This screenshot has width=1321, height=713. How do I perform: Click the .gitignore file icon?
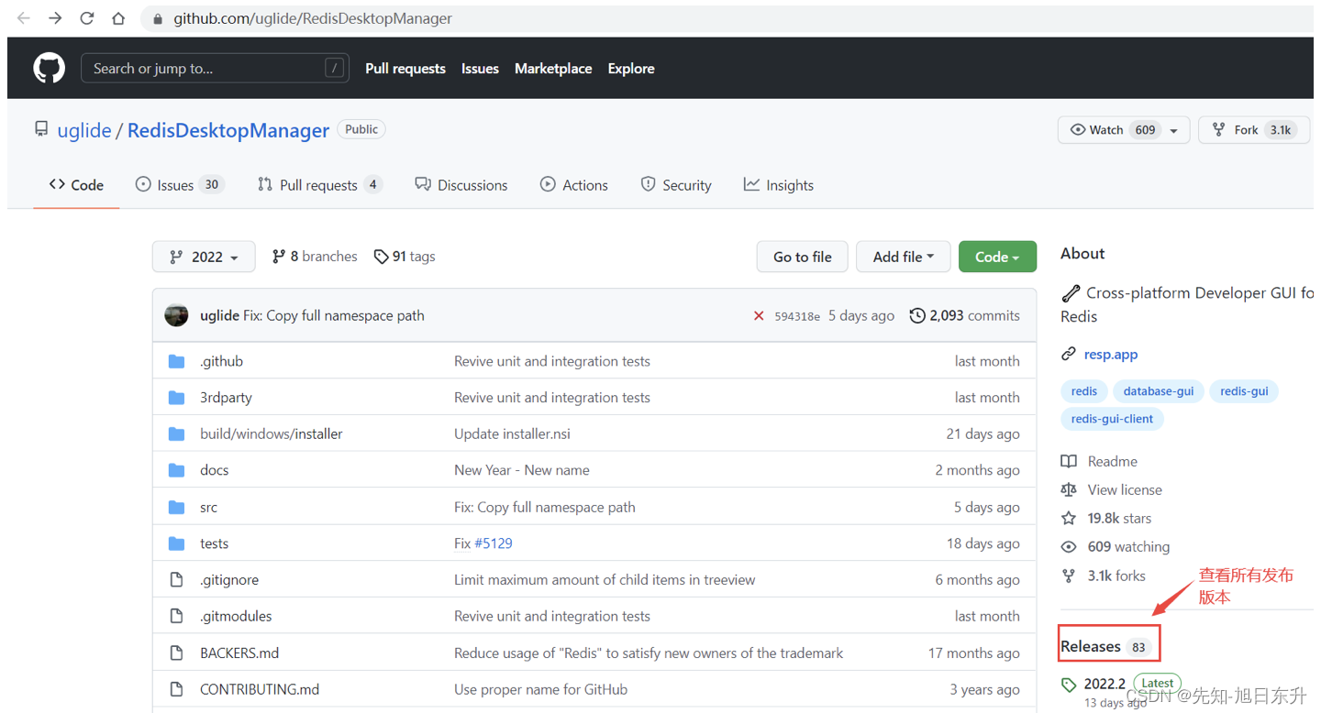(177, 580)
